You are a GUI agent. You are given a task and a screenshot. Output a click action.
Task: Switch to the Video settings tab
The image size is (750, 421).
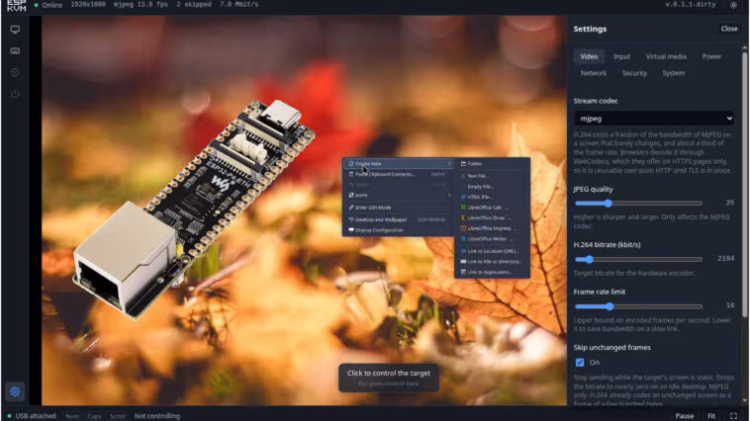589,56
